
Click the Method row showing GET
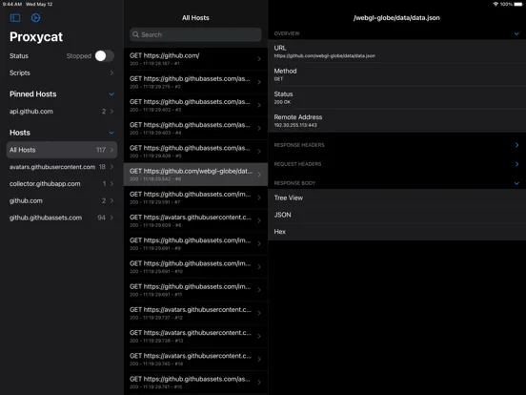tap(397, 74)
